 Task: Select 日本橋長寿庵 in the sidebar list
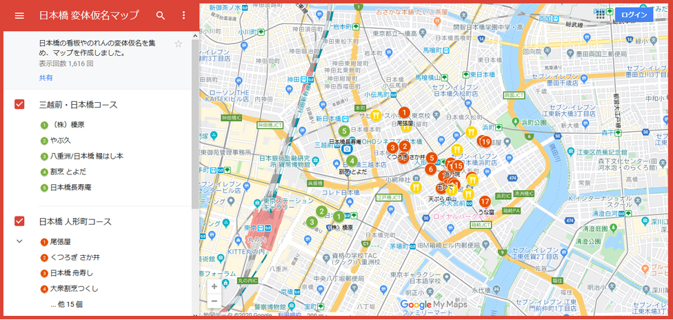(x=71, y=188)
